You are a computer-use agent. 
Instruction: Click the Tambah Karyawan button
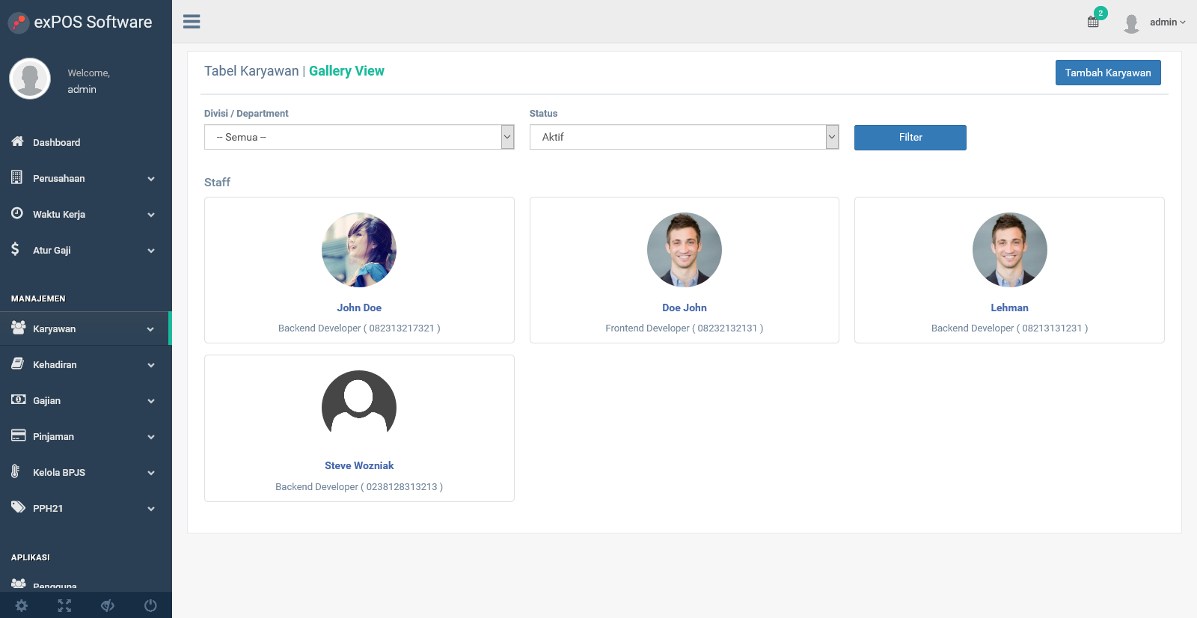(1108, 73)
